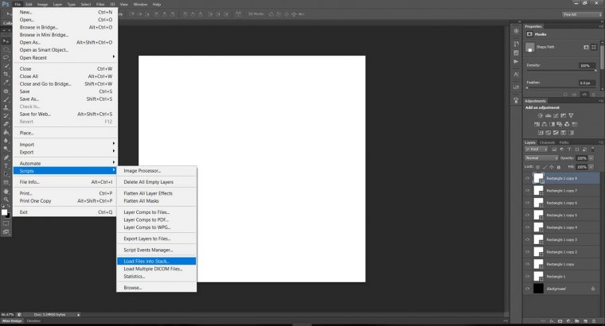
Task: Hide the Rectangle 1 copy 3 layer
Action: (528, 239)
